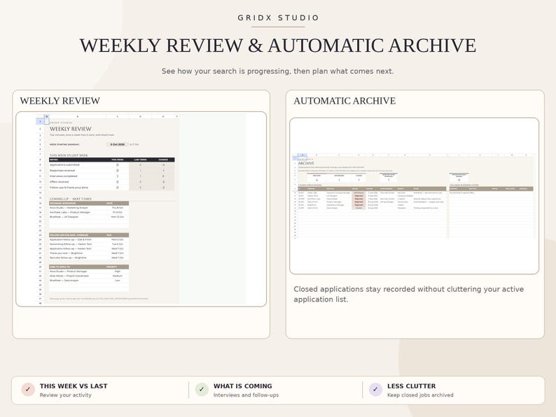The height and width of the screenshot is (417, 556).
Task: Click the 'COMING UP – NEXT 7 DAYS' section heading
Action: [71, 199]
